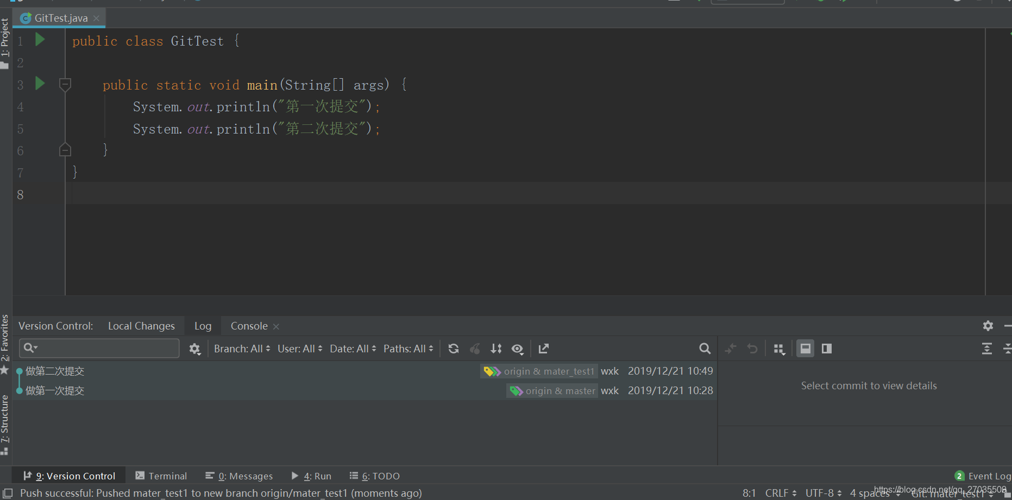1012x500 pixels.
Task: Open the Branch: All filter dropdown
Action: (242, 349)
